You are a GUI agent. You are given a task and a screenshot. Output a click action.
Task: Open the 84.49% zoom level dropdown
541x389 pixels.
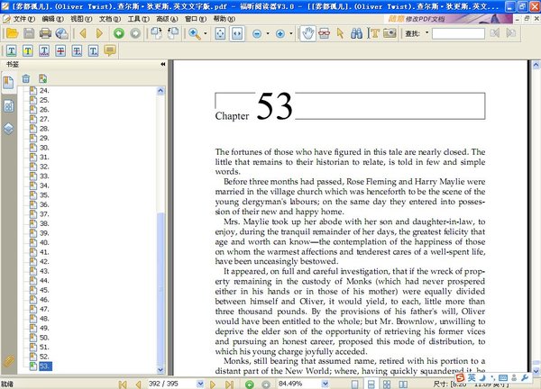(x=325, y=384)
